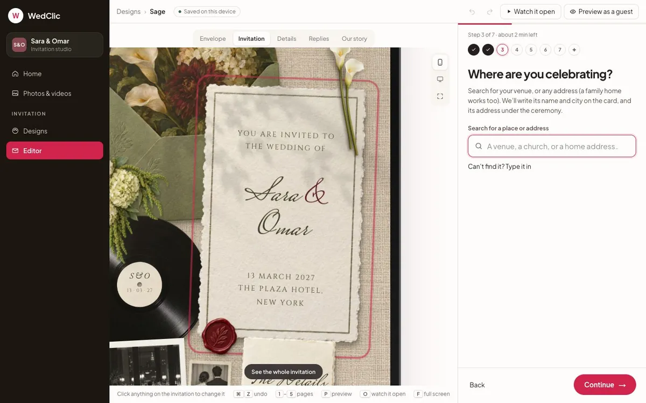Click the search magnifier icon
The height and width of the screenshot is (403, 646).
[x=479, y=146]
